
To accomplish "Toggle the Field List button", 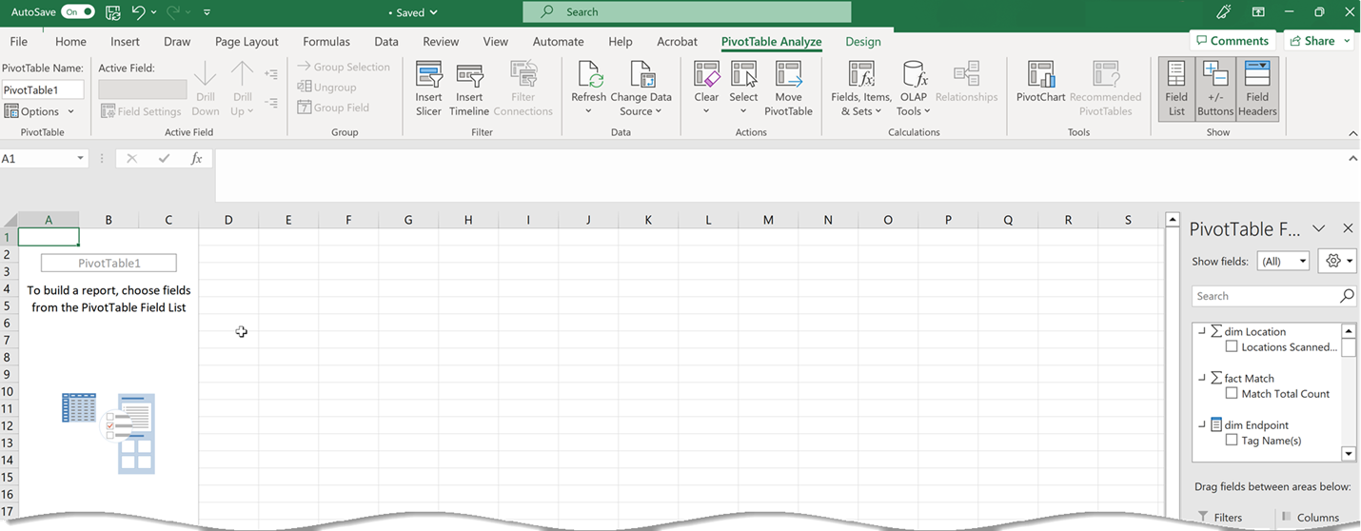I will 1176,88.
